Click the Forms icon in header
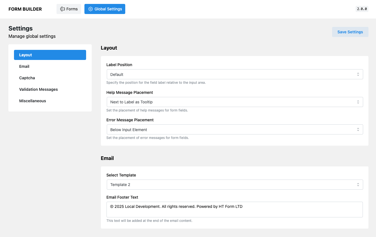The image size is (376, 237). 63,9
